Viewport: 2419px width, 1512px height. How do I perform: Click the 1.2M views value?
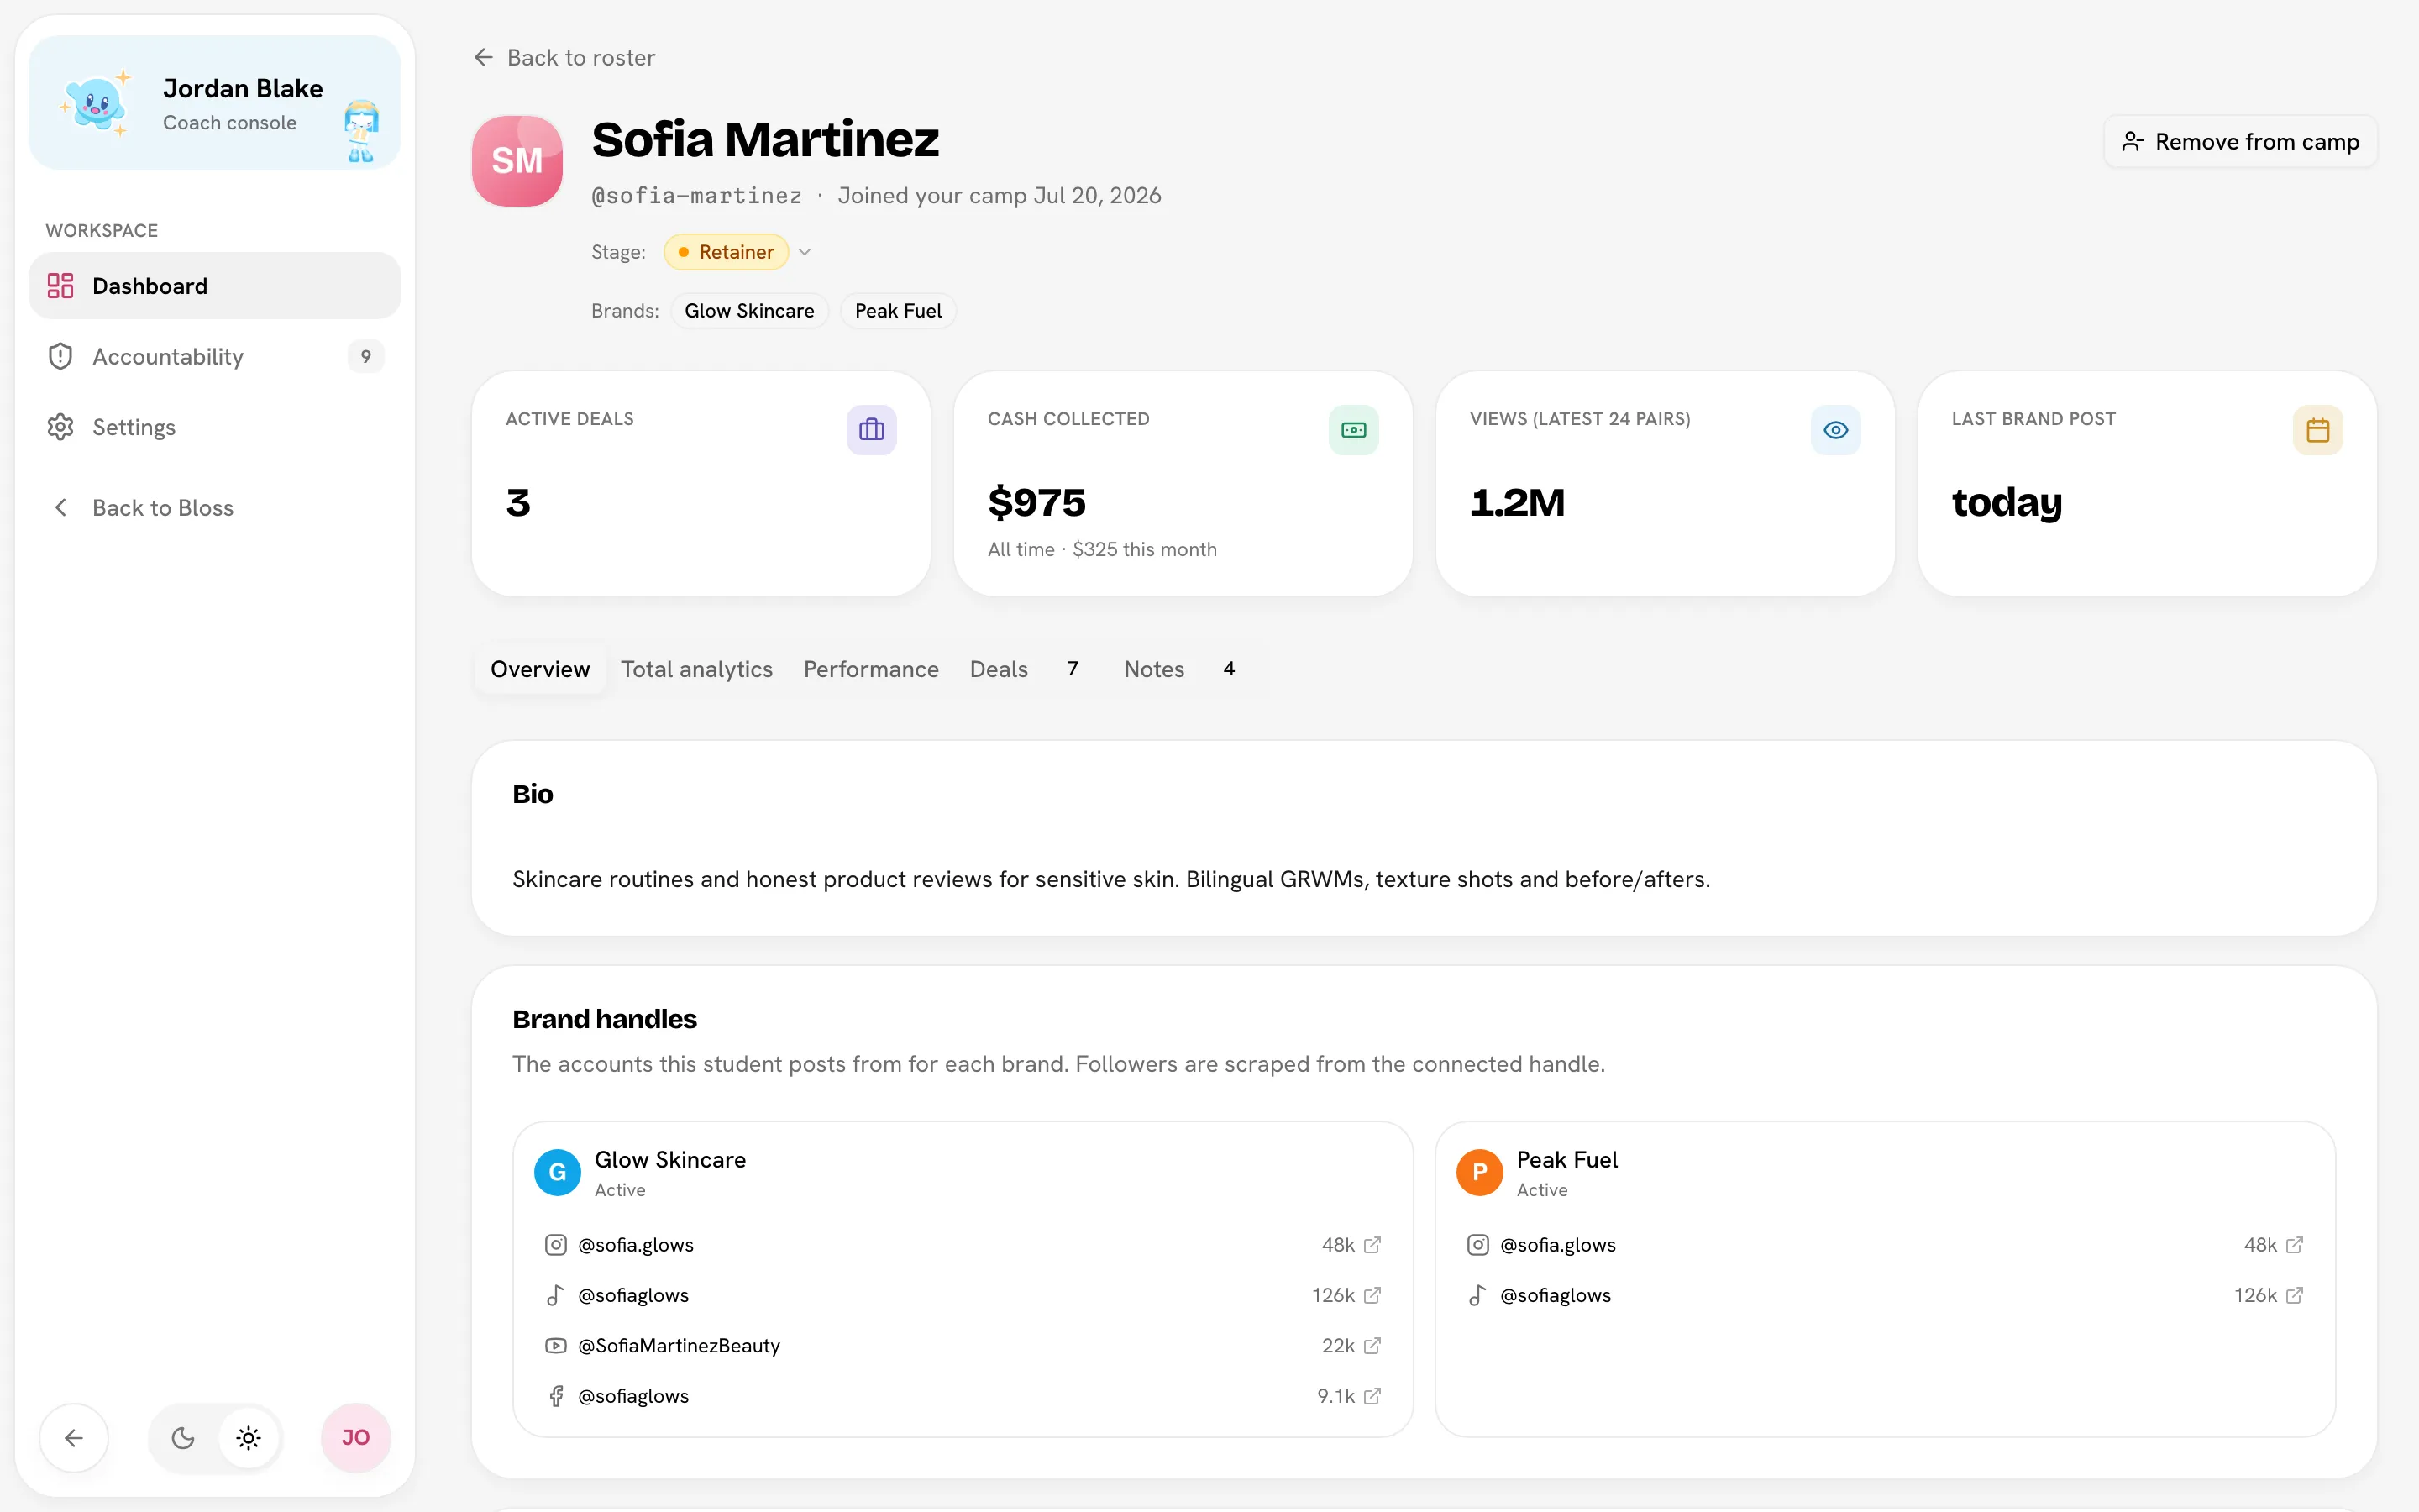click(1518, 502)
